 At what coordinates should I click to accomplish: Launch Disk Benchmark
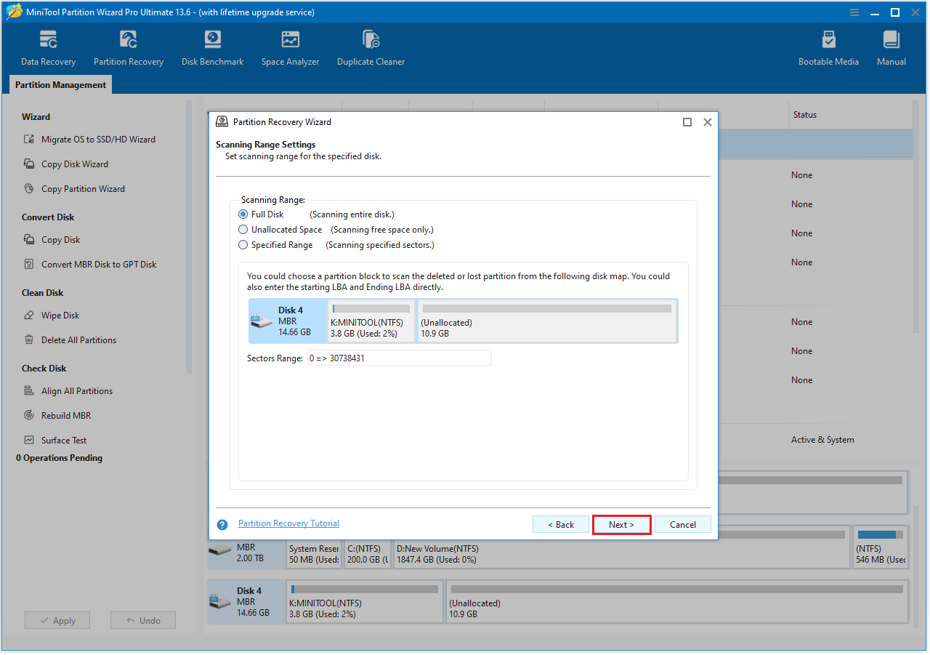click(x=212, y=47)
